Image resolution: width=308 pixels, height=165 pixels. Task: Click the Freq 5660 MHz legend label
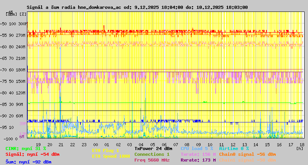[x=152, y=160]
